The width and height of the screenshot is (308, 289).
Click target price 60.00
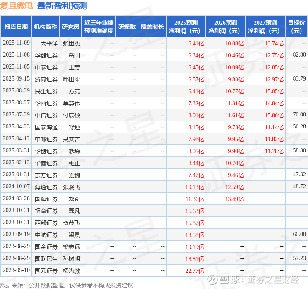pyautogui.click(x=299, y=234)
